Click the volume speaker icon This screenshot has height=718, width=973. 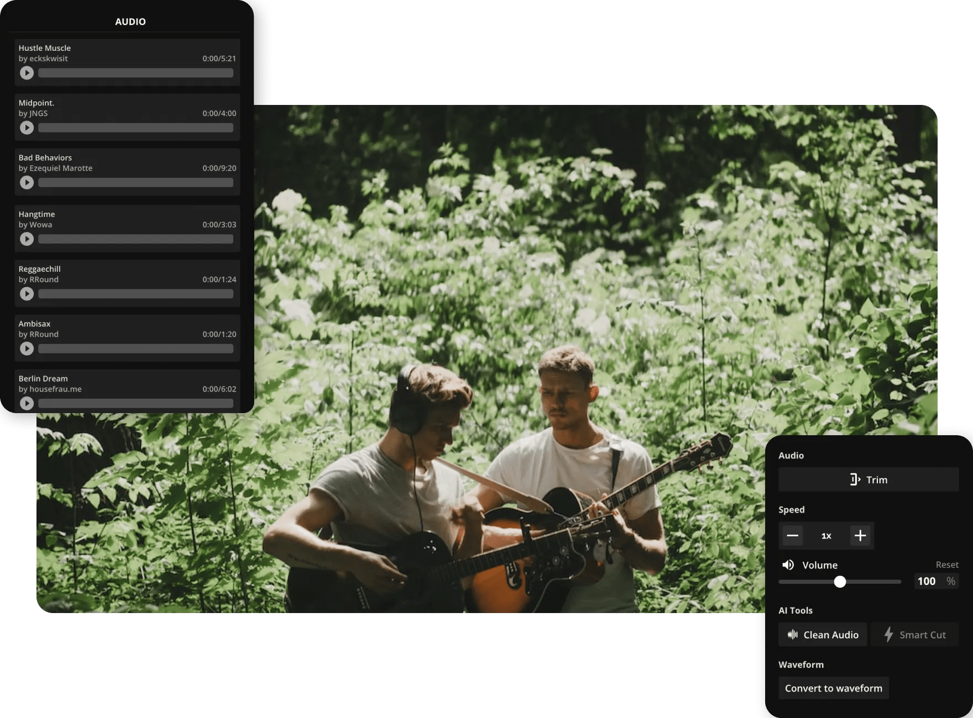(788, 564)
